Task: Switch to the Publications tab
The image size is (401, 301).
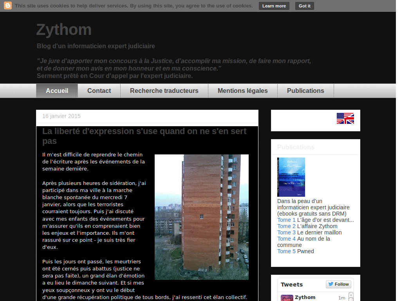Action: tap(305, 91)
